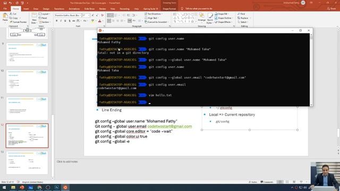Toggle italic formatting
The height and width of the screenshot is (191, 340).
click(61, 21)
